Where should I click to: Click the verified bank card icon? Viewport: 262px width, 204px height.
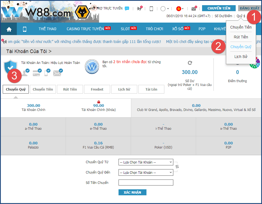tap(37, 73)
